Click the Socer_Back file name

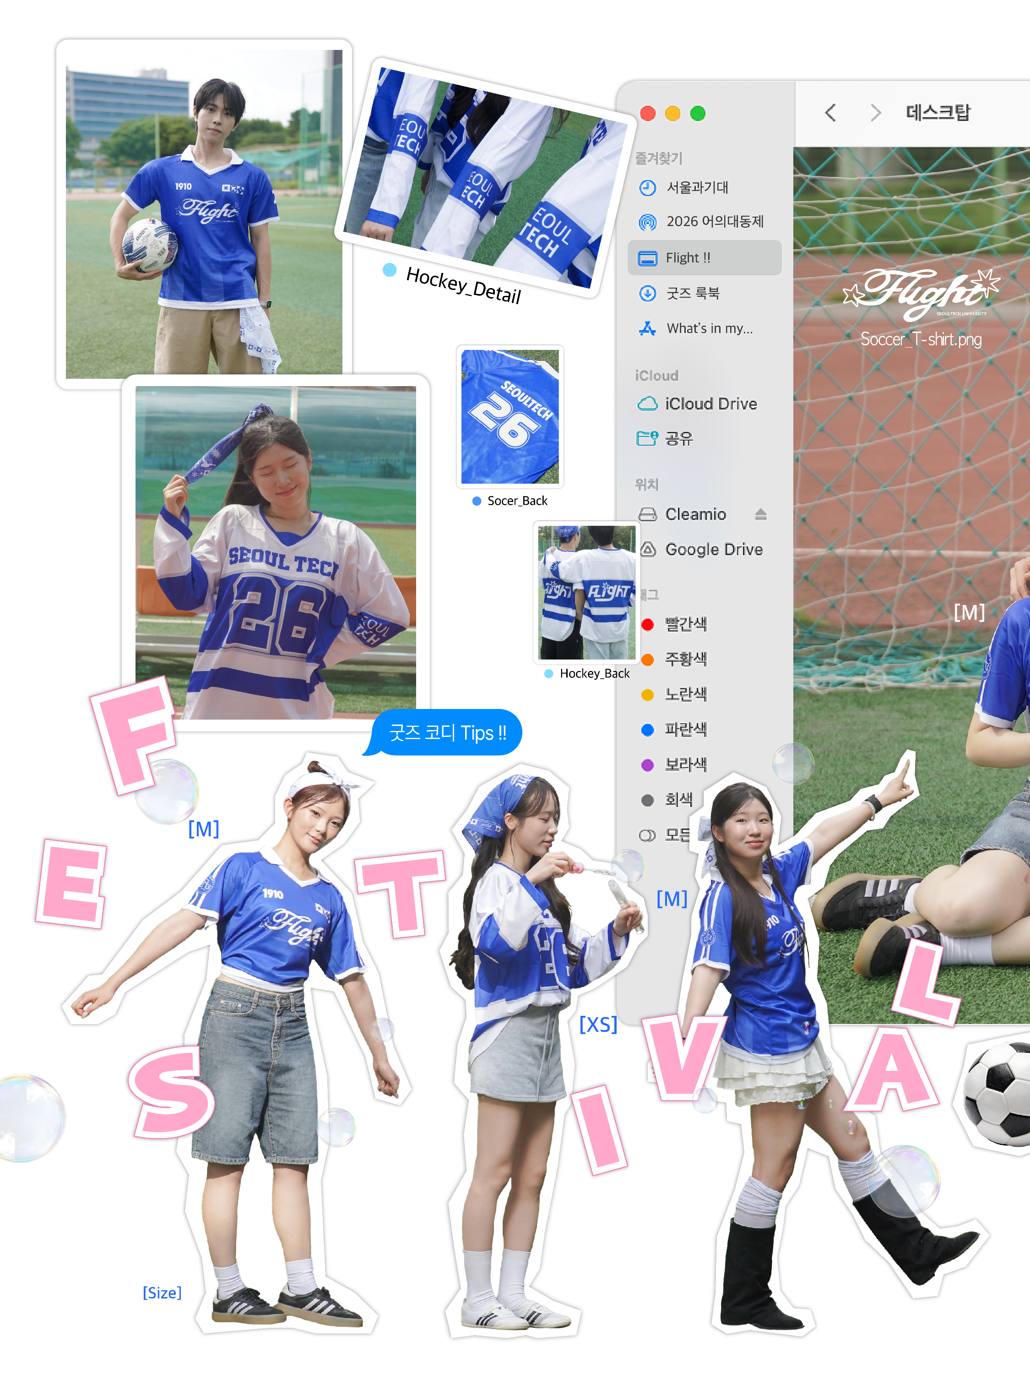(518, 501)
